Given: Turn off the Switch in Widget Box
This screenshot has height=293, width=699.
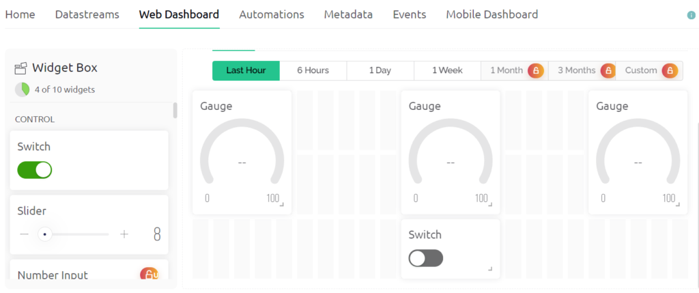Looking at the screenshot, I should pos(35,169).
